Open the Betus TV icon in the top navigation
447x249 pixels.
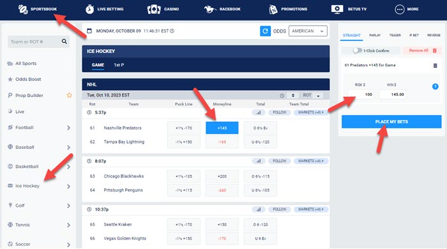click(337, 9)
